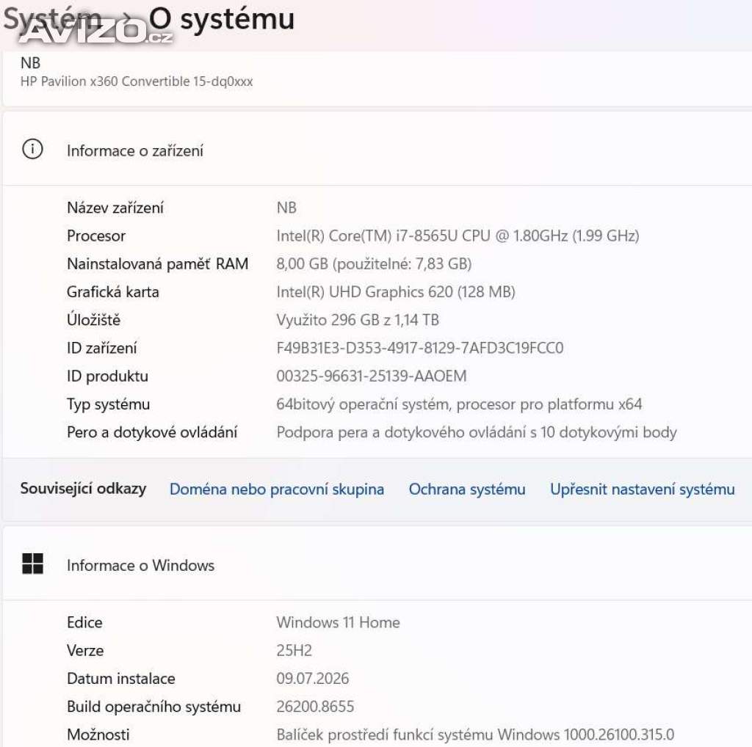Click the Datum instalace label

pos(121,679)
